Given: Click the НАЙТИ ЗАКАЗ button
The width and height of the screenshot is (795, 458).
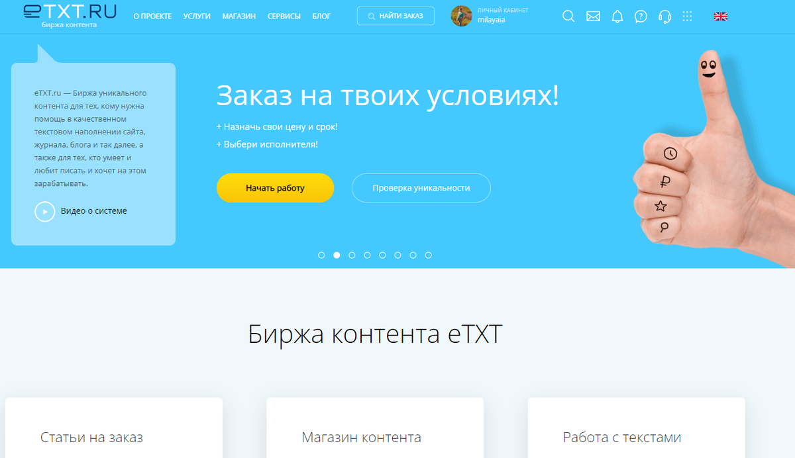Looking at the screenshot, I should 396,16.
